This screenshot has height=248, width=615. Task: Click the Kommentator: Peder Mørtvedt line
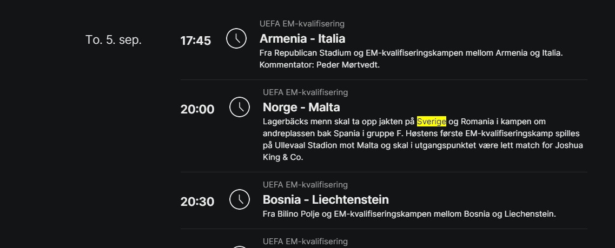(320, 65)
